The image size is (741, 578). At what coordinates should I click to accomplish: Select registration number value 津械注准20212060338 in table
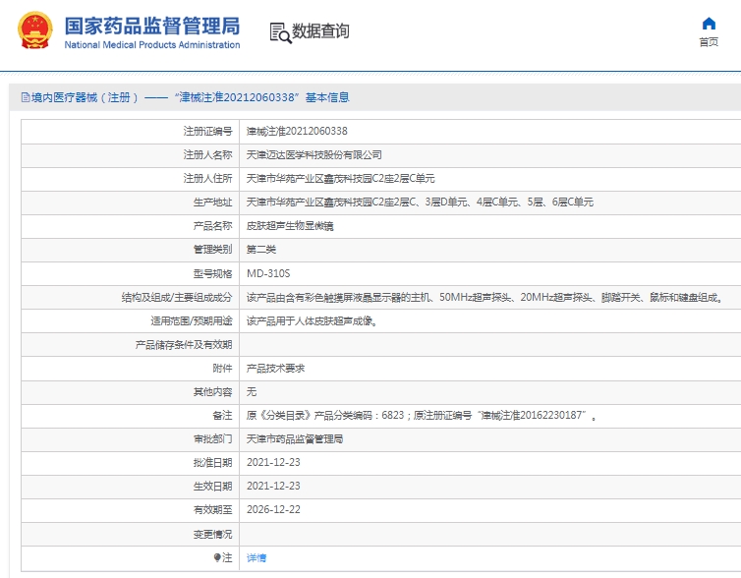click(297, 131)
